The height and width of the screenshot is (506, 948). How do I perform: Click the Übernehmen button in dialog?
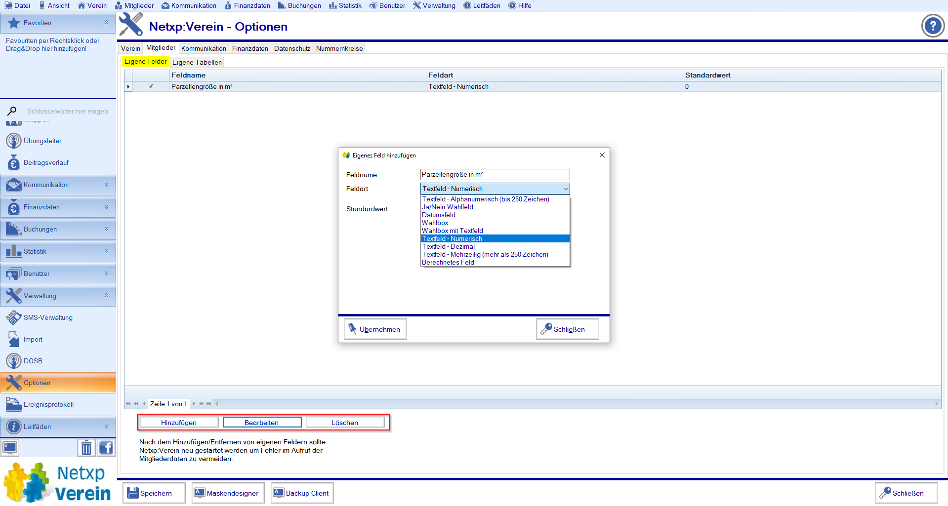pyautogui.click(x=375, y=329)
